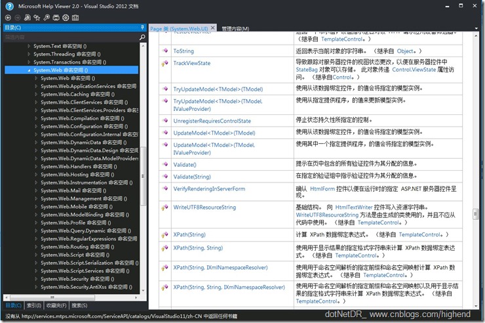Open the find-in-page magnifier toolbar icon
Screen dimensions: 485x323
pos(47,18)
